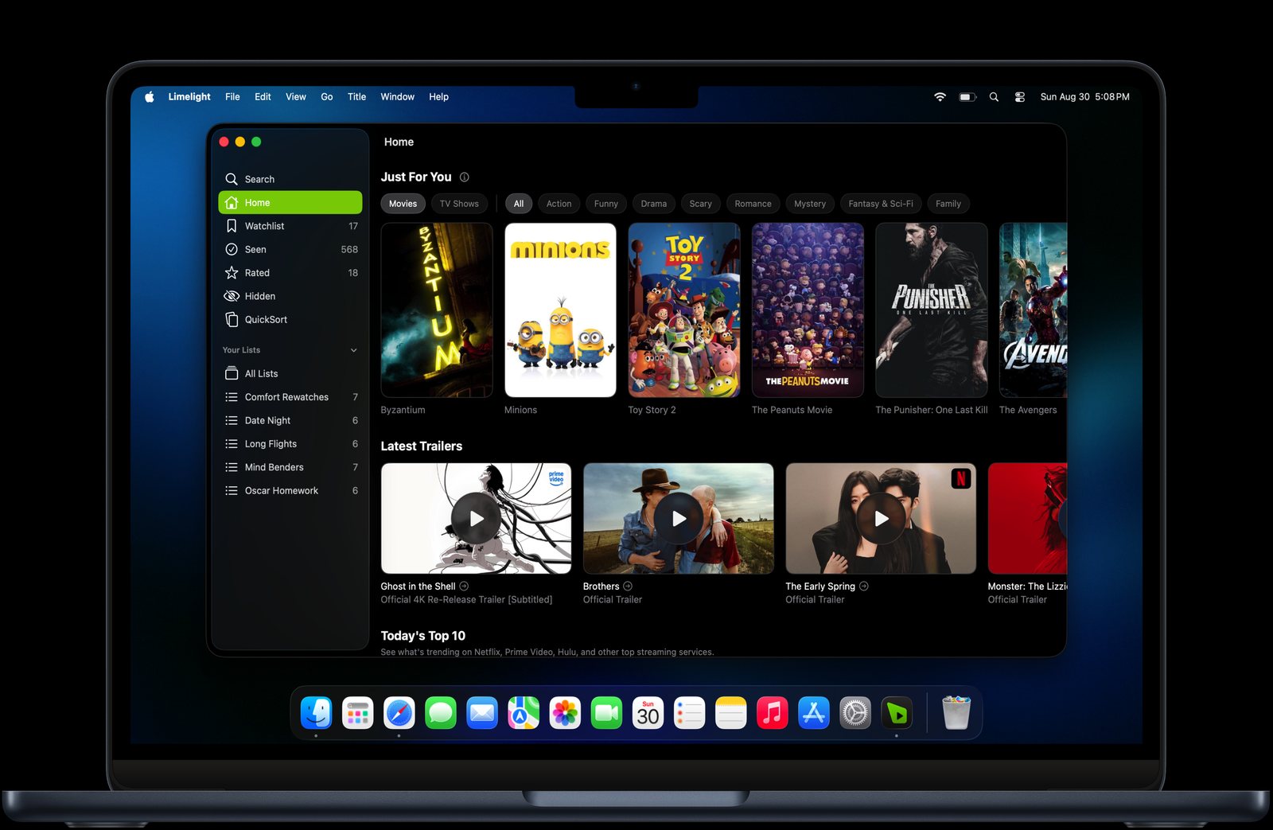
Task: Filter recommendations by Mystery
Action: (x=810, y=204)
